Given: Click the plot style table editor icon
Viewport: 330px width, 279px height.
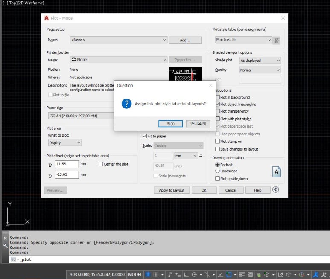Looking at the screenshot, I should tap(277, 40).
